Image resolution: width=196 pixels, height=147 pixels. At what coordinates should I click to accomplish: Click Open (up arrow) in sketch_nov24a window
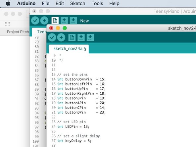(81, 37)
